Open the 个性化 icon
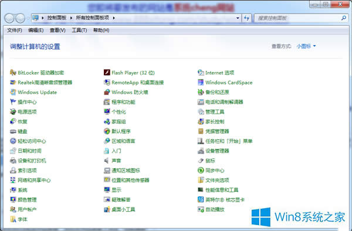This screenshot has height=231, width=352. pyautogui.click(x=107, y=111)
